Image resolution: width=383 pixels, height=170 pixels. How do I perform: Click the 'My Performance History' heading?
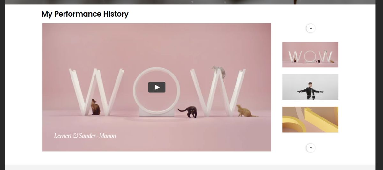[x=85, y=14]
